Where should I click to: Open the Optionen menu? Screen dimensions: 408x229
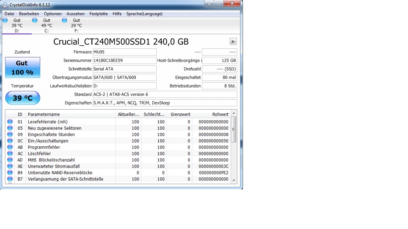point(52,14)
